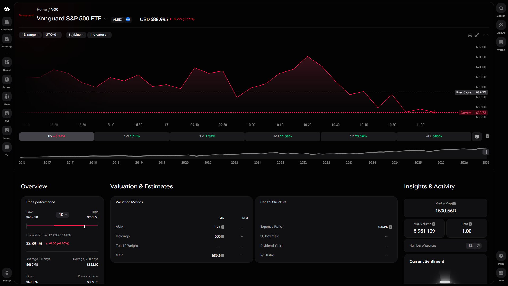The width and height of the screenshot is (508, 286).
Task: Select the ALL 580% tab
Action: pyautogui.click(x=434, y=136)
